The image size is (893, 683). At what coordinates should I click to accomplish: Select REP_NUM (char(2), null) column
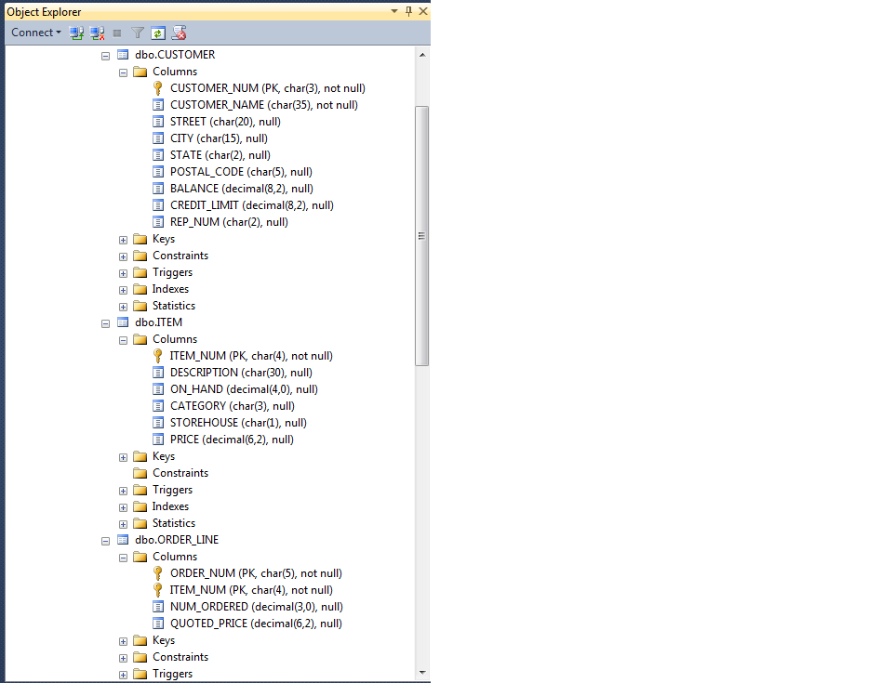pos(229,222)
